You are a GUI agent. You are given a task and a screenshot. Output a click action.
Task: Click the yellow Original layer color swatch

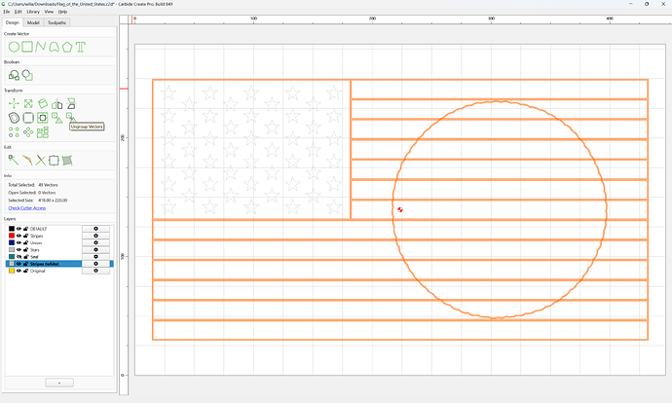pos(12,271)
